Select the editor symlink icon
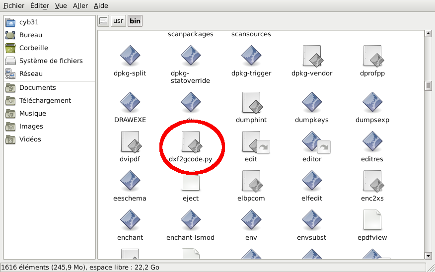435x272 pixels. (312, 142)
